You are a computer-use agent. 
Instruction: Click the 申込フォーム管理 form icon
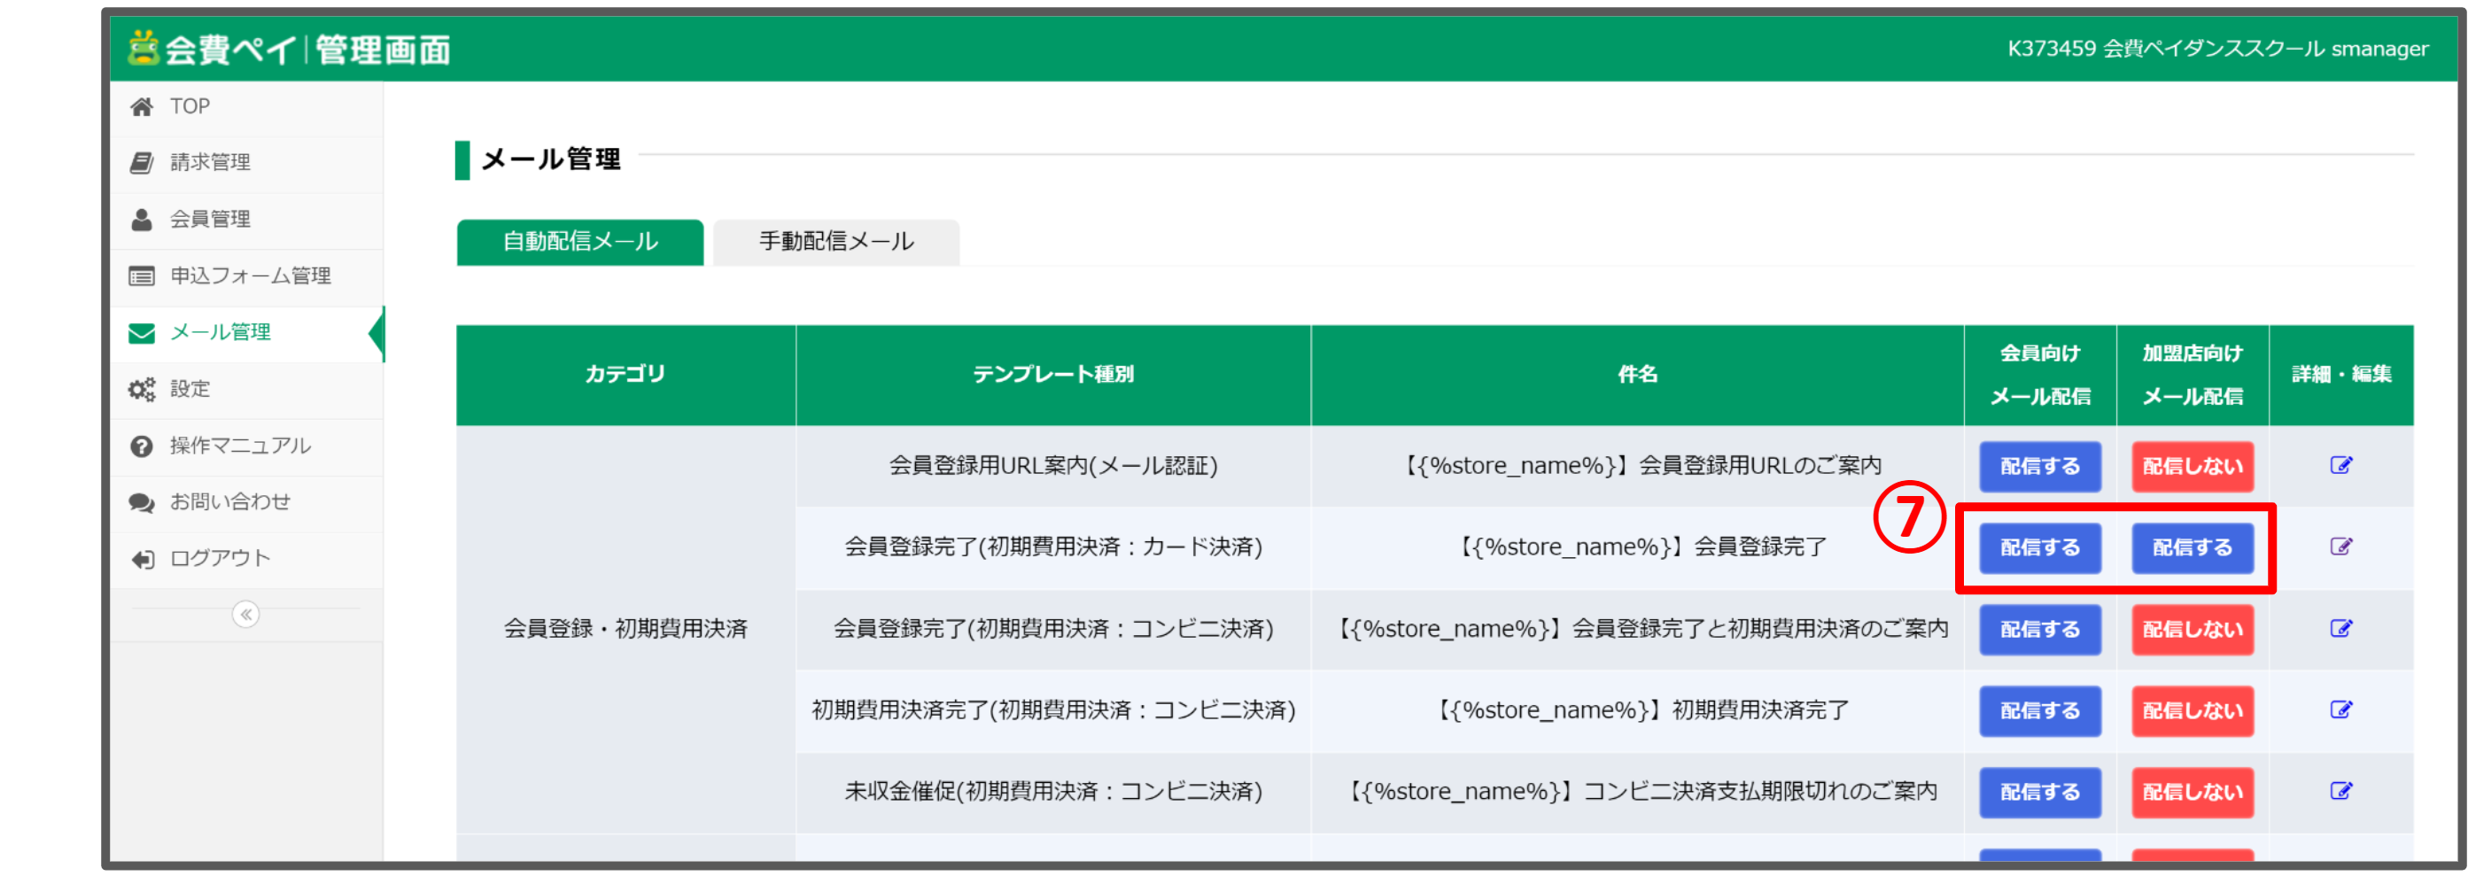coord(140,275)
